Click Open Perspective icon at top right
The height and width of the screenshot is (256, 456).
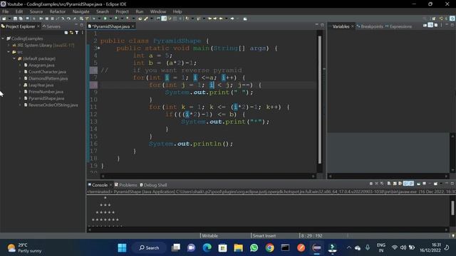click(434, 18)
